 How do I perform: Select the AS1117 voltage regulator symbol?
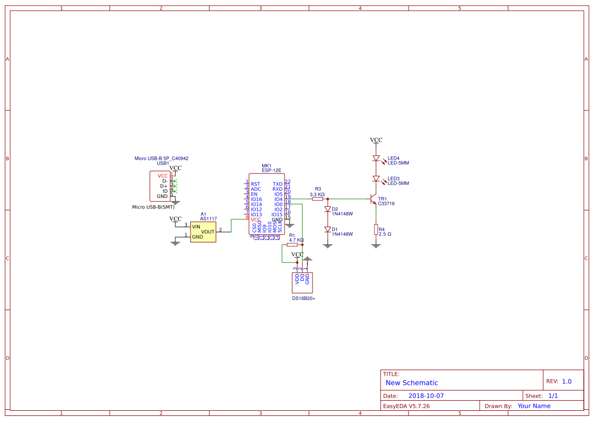coord(202,232)
